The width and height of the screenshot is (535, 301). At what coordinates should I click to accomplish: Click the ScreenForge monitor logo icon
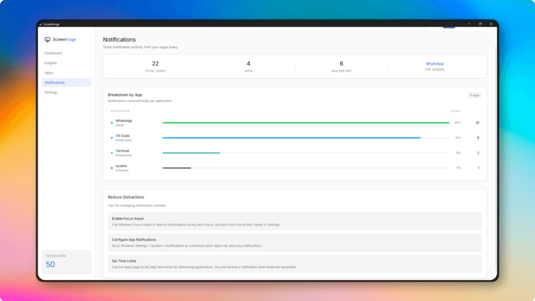[x=48, y=39]
